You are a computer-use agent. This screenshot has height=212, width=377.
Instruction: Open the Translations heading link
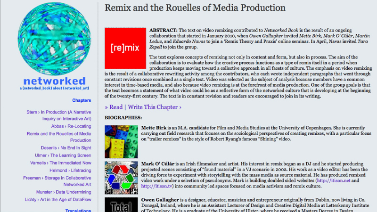(78, 210)
